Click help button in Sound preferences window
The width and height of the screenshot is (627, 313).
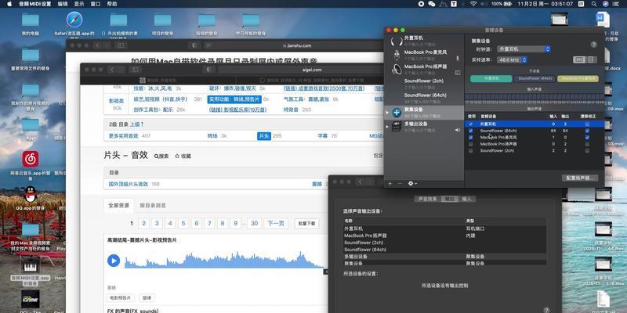(546, 310)
